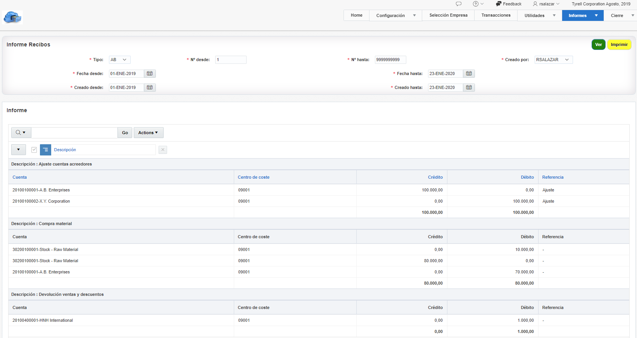Image resolution: width=637 pixels, height=338 pixels.
Task: Click the Débito header in Ajuste group
Action: click(x=527, y=177)
